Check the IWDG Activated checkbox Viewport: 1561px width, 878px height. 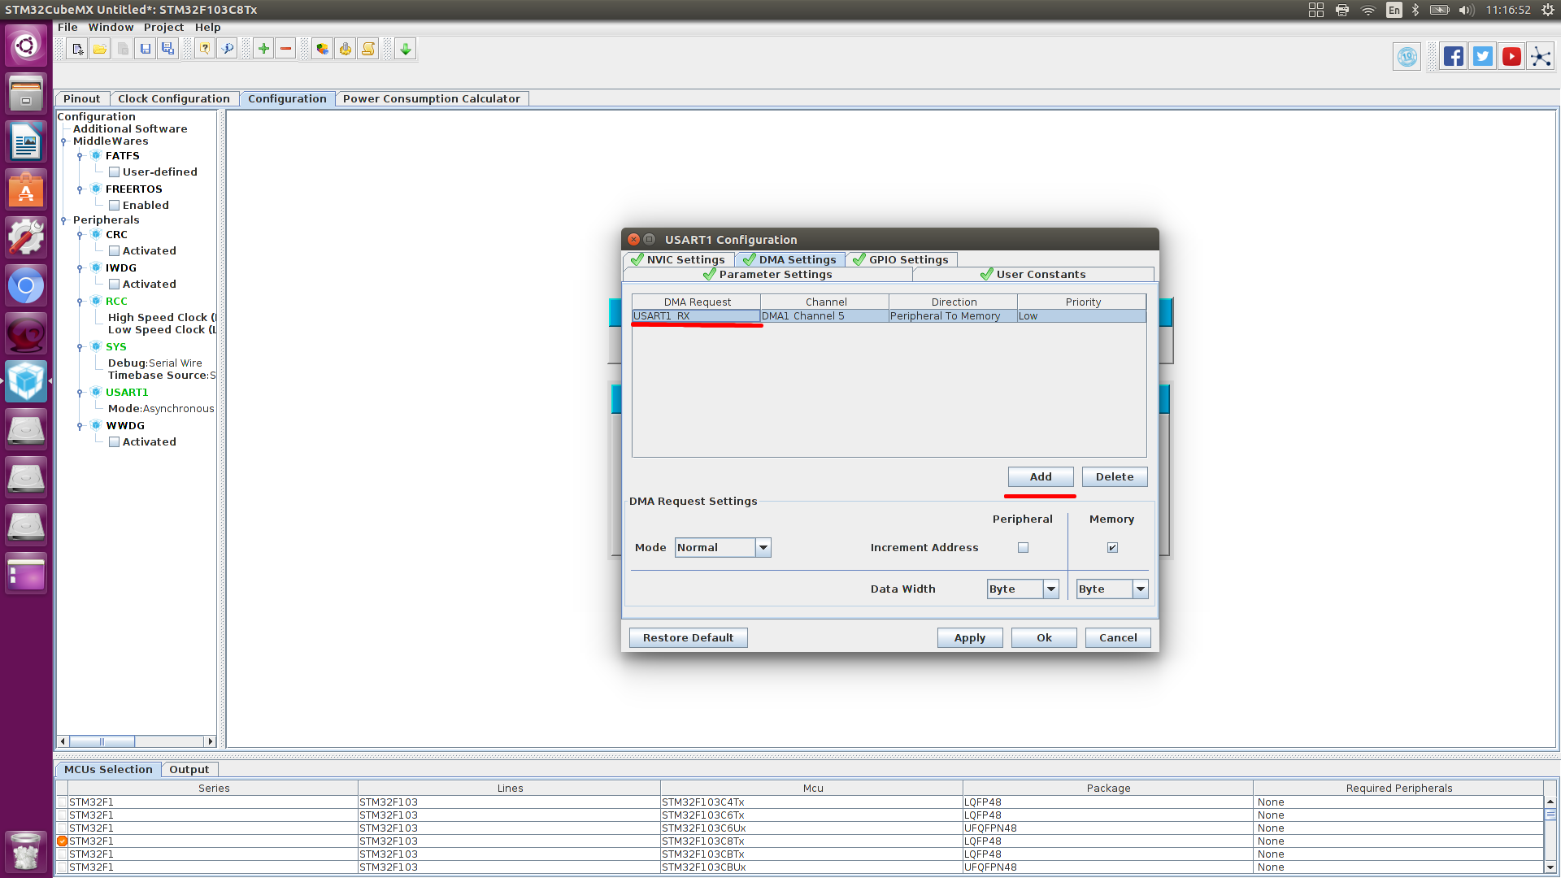click(115, 285)
